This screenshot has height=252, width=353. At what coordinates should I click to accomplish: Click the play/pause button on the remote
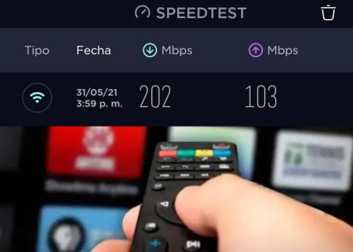click(193, 244)
